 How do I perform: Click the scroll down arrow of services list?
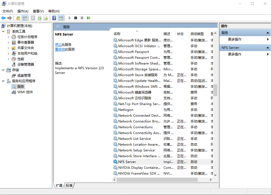215,175
